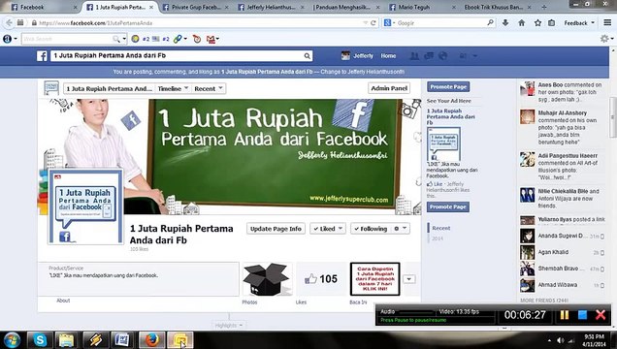Open the page gear options dropdown
The width and height of the screenshot is (617, 349).
[x=401, y=229]
